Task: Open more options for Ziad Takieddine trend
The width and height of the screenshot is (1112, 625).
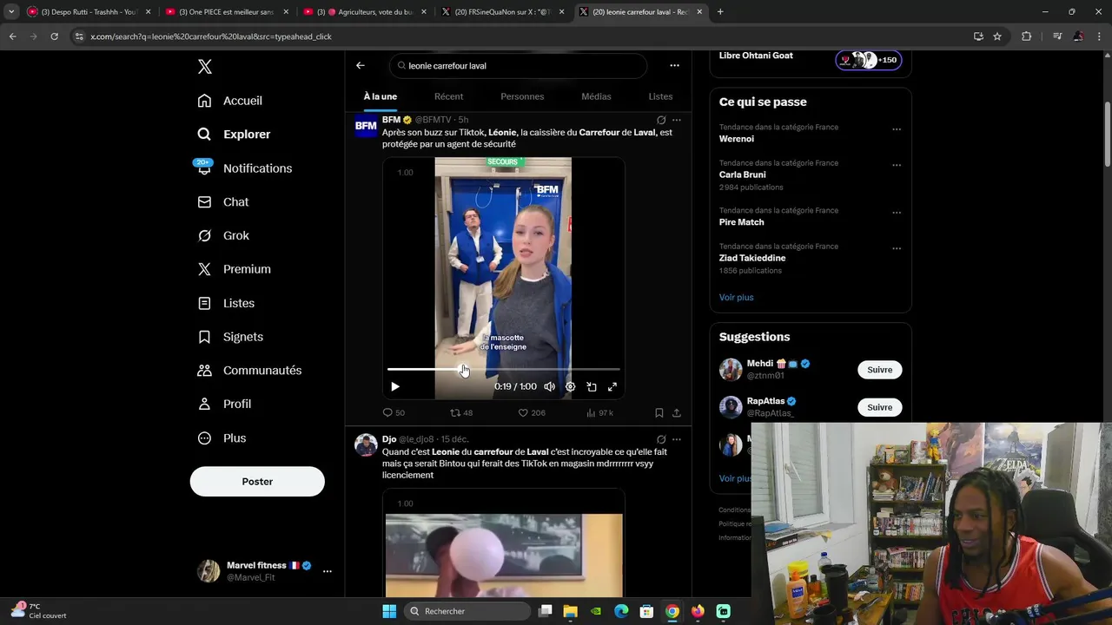Action: 897,248
